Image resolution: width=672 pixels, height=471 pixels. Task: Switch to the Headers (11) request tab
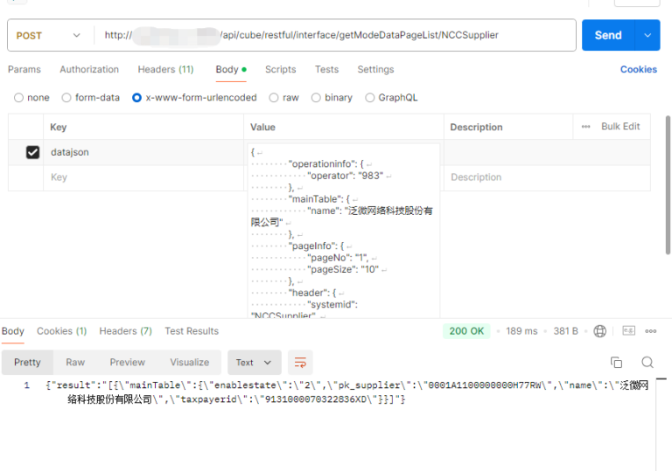coord(165,69)
